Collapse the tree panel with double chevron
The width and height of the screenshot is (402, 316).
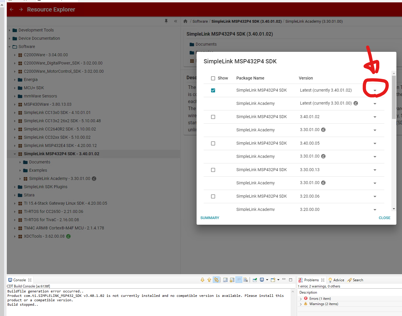176,21
